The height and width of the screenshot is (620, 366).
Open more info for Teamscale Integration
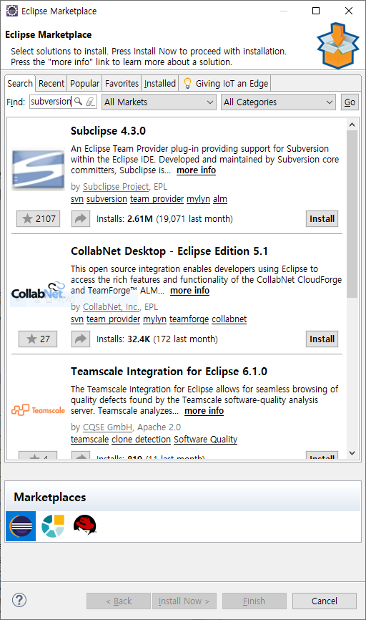204,411
